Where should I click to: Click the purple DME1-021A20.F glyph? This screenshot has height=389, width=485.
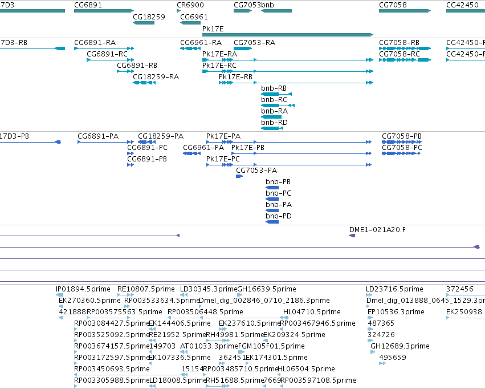(x=352, y=236)
